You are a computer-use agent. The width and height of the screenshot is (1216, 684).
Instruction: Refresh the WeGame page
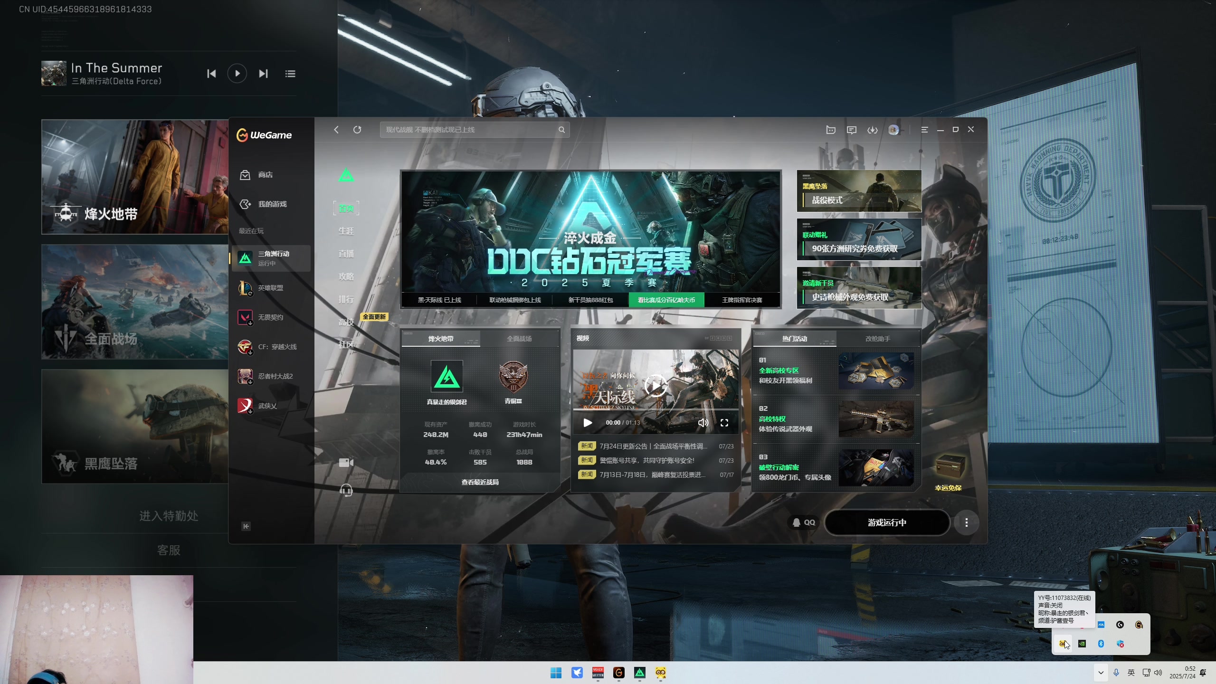coord(357,130)
